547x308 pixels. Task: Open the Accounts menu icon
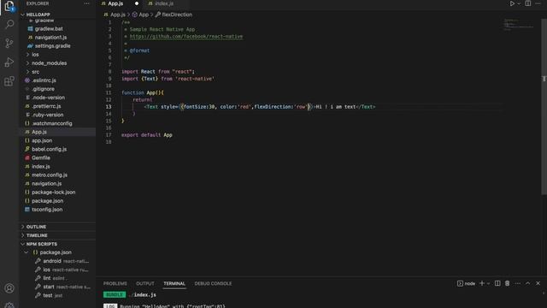click(9, 288)
